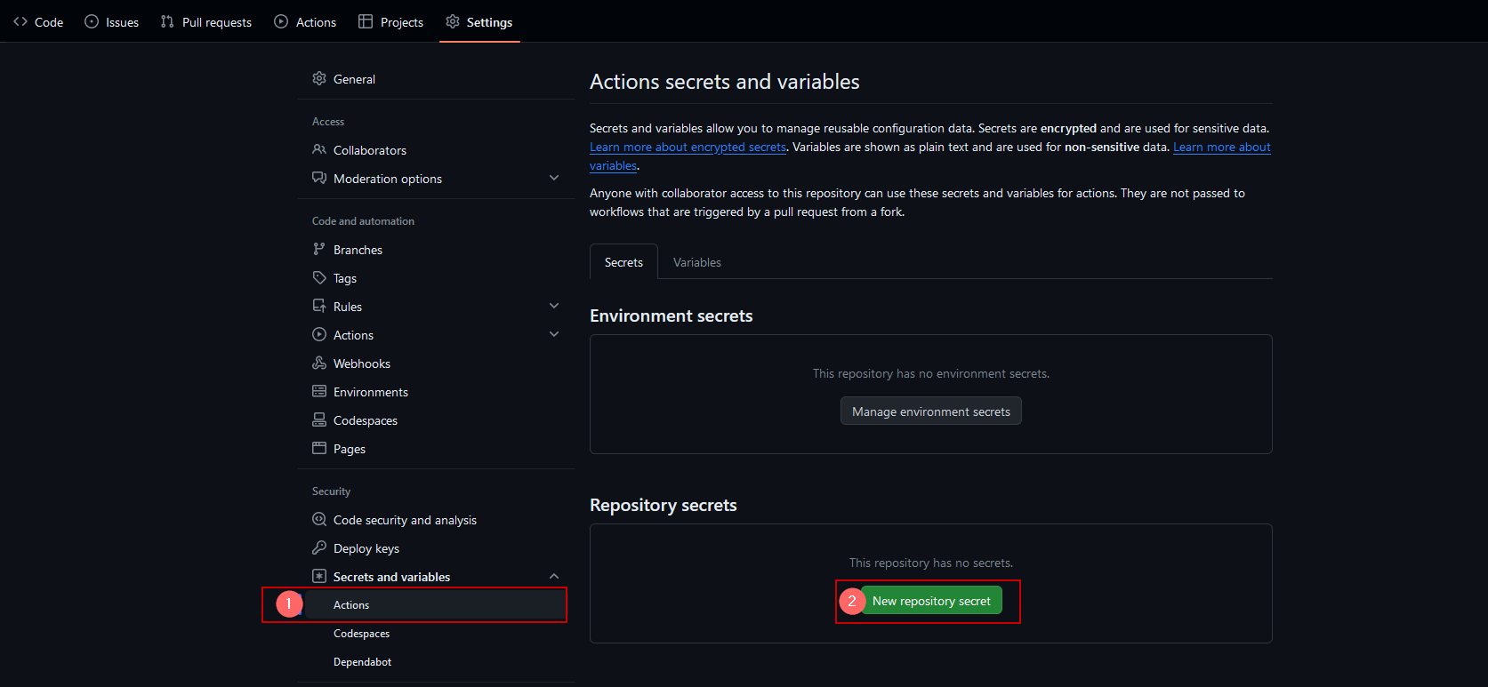Switch to the Variables tab
The width and height of the screenshot is (1488, 687).
pyautogui.click(x=696, y=262)
